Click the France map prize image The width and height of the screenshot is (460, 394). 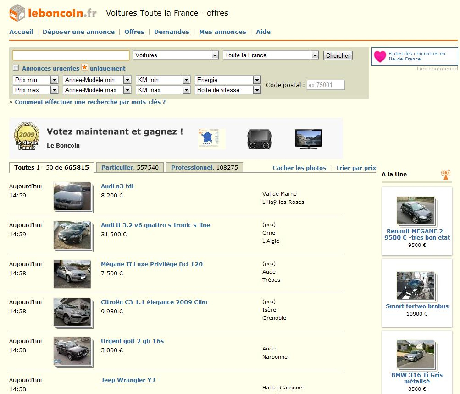click(211, 139)
